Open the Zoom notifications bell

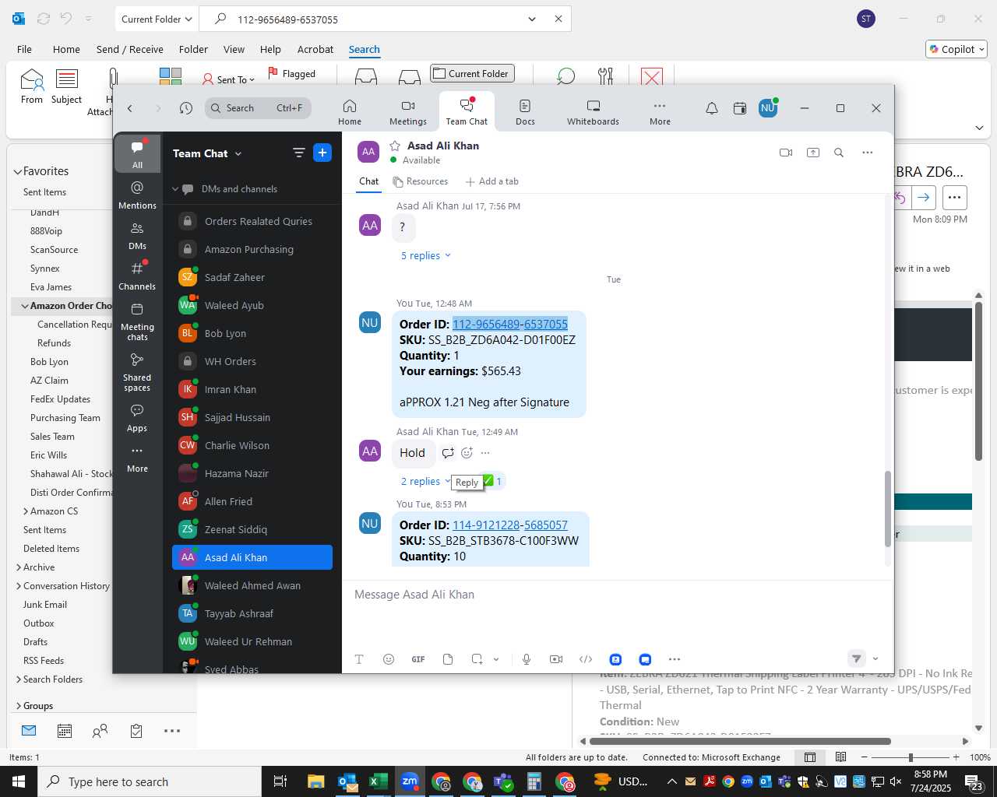[712, 108]
